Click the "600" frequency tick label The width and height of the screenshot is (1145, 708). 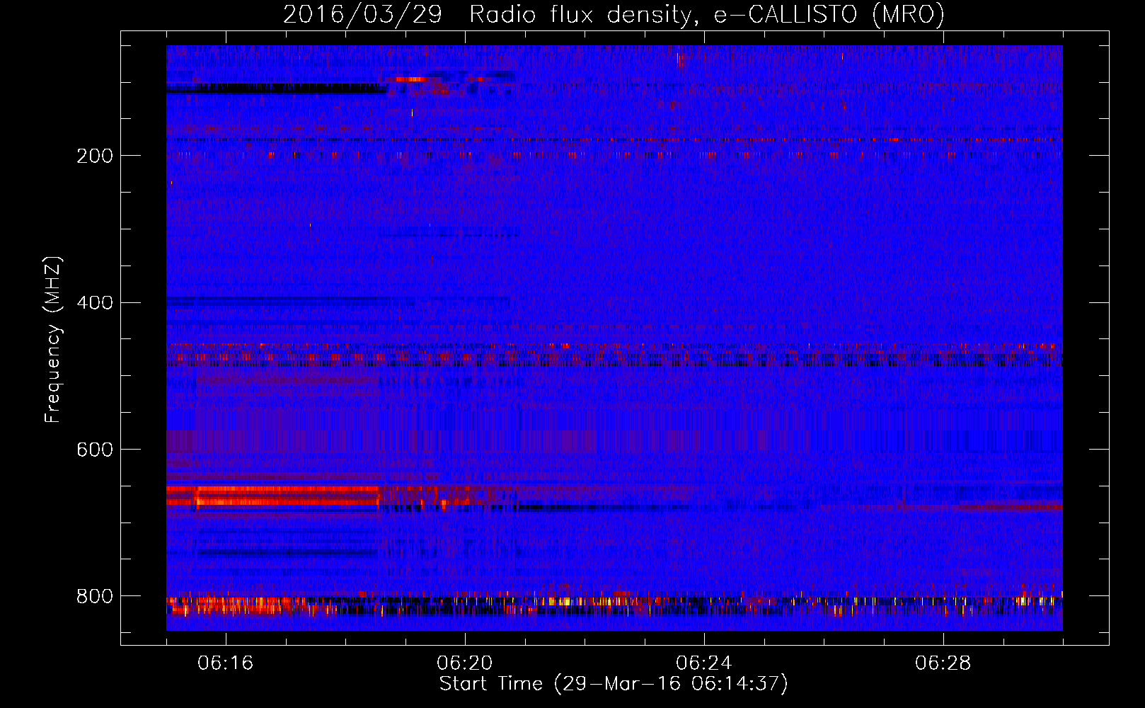[95, 450]
